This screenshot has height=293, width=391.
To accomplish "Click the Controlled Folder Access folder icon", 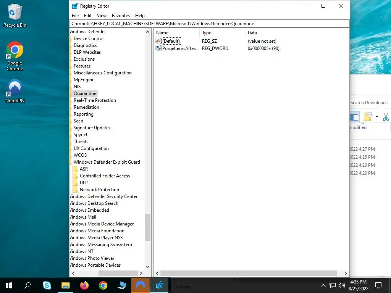I will click(x=75, y=175).
